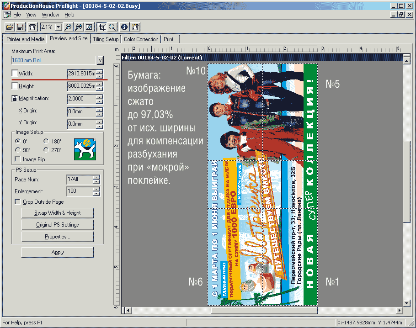Click the Save floppy disk icon
Viewport: 416px width, 328px height.
tap(21, 27)
